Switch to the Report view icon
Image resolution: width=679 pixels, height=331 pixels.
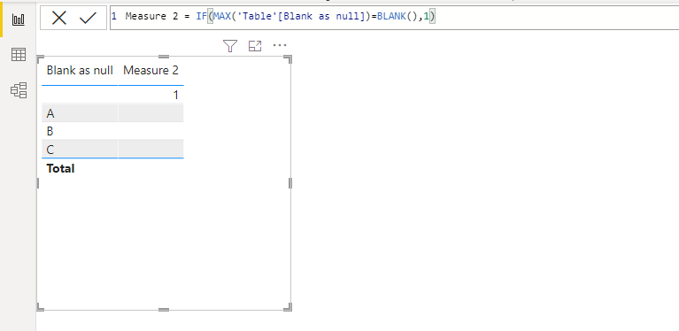(x=19, y=19)
